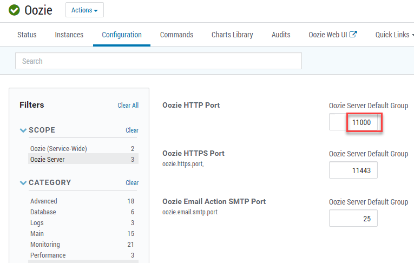Collapse the SCOPE filter section chevron

click(23, 130)
